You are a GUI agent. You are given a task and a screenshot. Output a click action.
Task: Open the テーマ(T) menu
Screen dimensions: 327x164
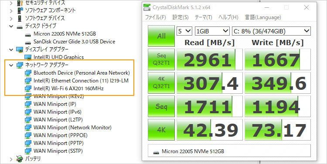click(203, 17)
